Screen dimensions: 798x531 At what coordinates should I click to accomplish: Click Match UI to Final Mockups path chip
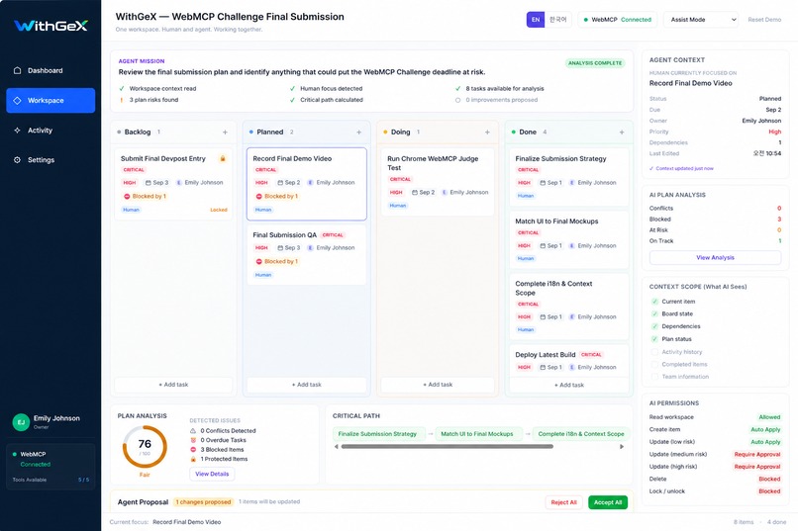[477, 434]
